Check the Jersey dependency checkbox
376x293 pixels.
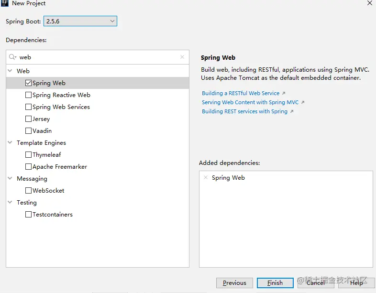(x=28, y=119)
